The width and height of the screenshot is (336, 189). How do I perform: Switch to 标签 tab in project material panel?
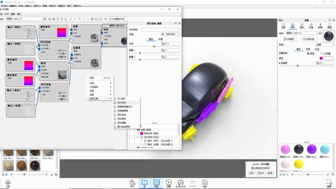pos(317,49)
